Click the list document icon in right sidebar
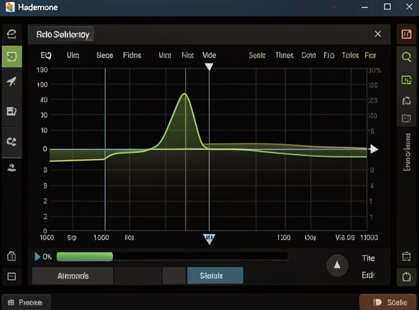Screen dimensions: 419x310 point(406,256)
